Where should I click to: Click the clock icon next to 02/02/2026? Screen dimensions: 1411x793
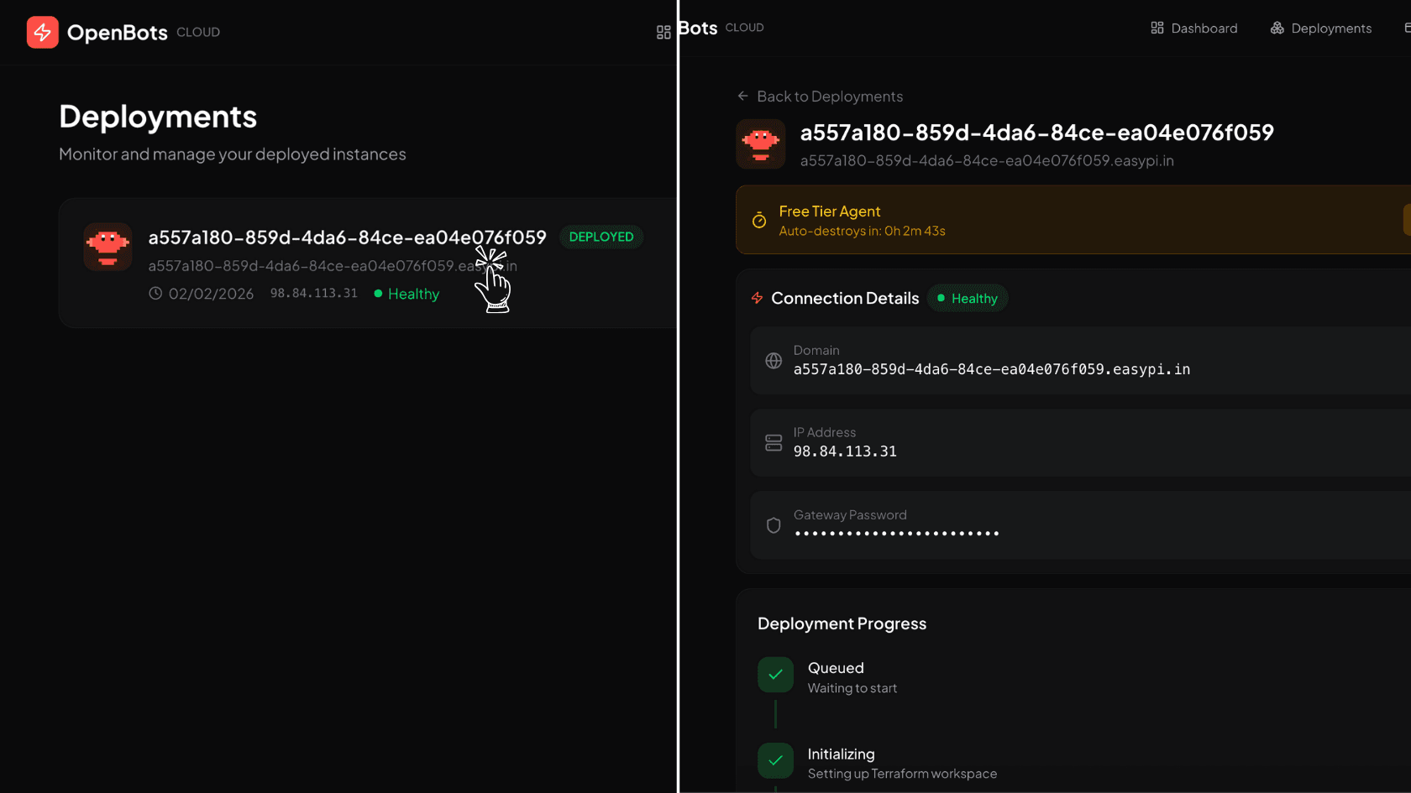click(155, 293)
